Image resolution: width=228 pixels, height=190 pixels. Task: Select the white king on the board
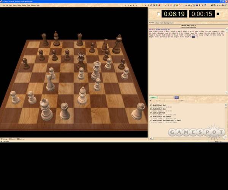pos(46,110)
